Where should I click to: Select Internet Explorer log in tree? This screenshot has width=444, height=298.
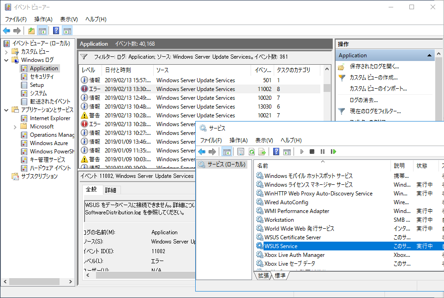pyautogui.click(x=50, y=118)
